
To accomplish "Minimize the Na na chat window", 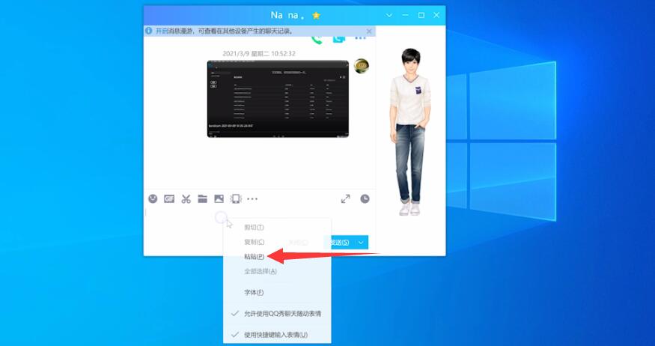I will click(x=405, y=16).
